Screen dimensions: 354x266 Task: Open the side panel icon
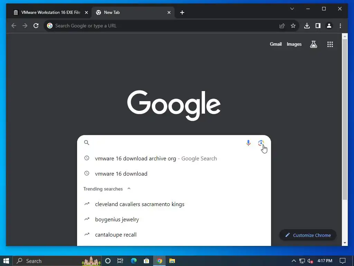[318, 26]
